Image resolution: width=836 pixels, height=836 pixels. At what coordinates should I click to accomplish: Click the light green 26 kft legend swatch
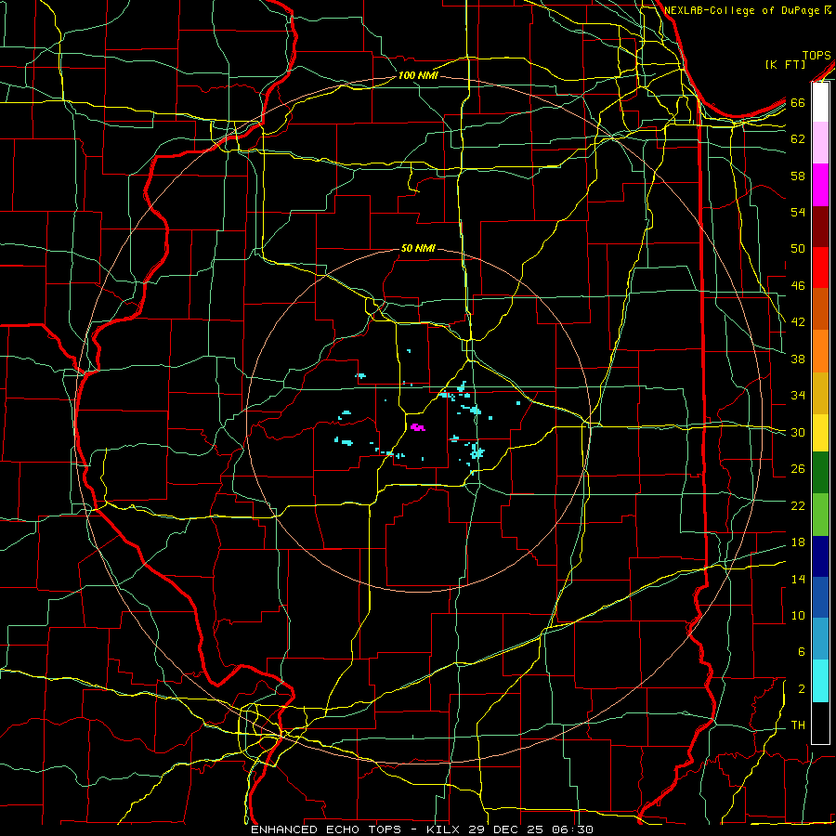(x=820, y=515)
